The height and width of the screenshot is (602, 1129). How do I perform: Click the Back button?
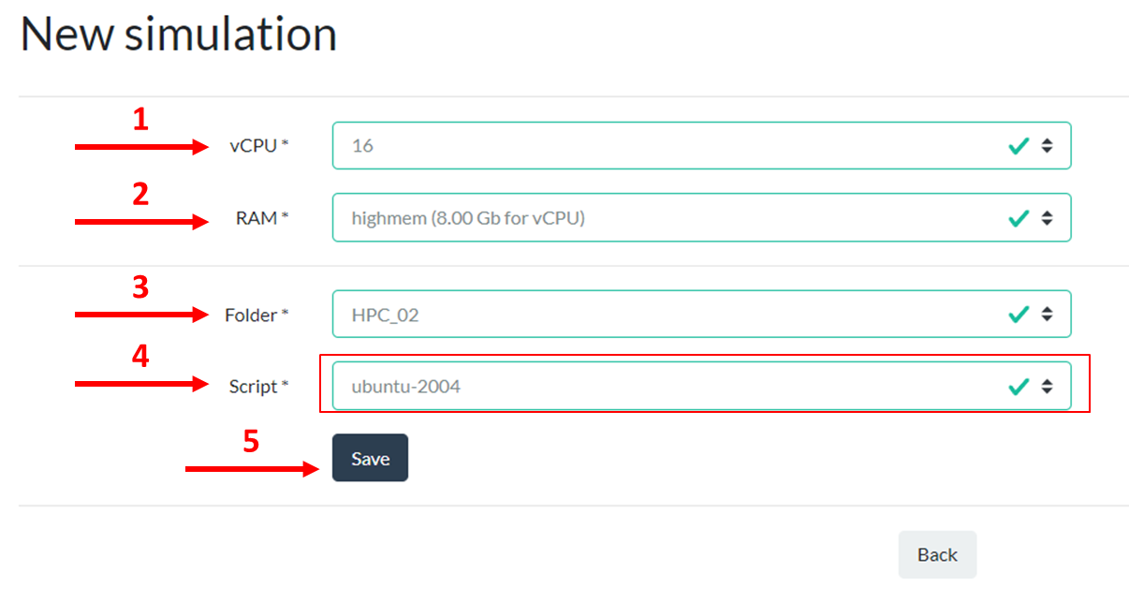pyautogui.click(x=937, y=554)
